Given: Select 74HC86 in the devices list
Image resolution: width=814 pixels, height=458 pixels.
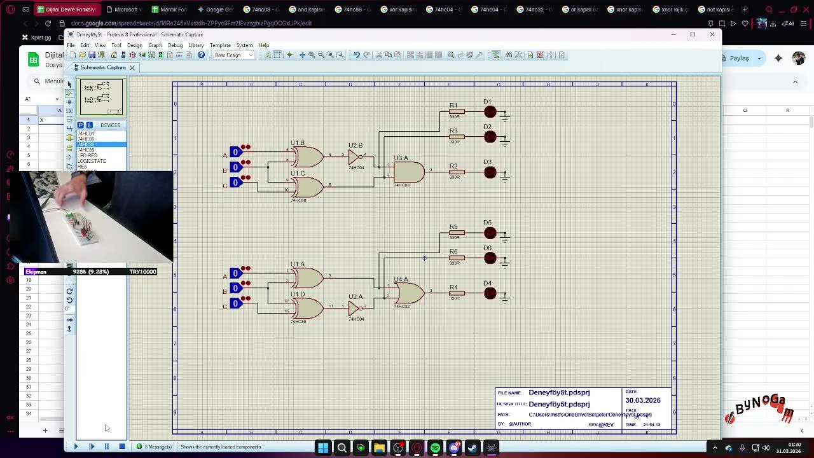Looking at the screenshot, I should click(x=86, y=150).
